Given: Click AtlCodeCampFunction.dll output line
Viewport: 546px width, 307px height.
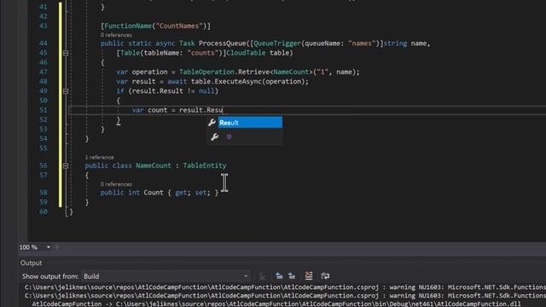Looking at the screenshot, I should point(276,304).
